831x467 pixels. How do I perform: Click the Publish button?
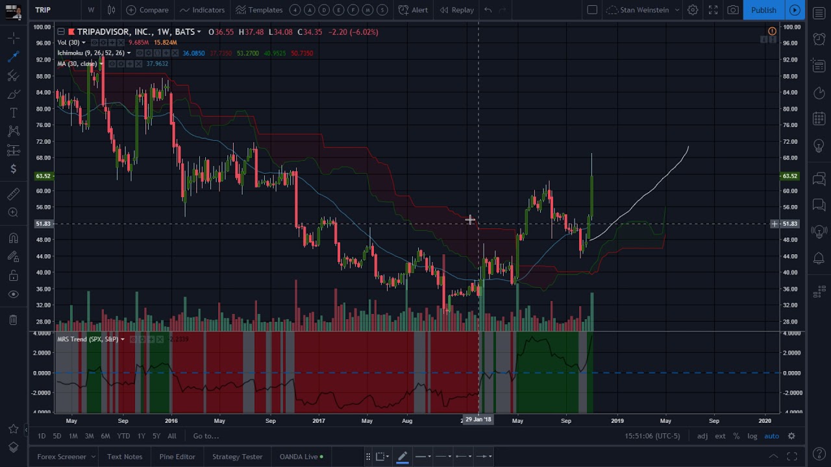tap(763, 10)
